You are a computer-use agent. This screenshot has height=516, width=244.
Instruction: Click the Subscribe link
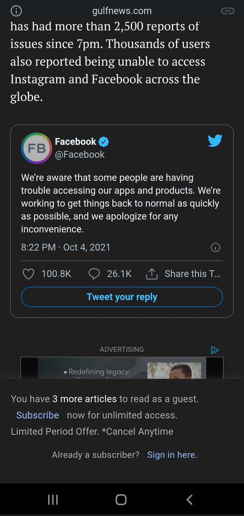pyautogui.click(x=37, y=415)
